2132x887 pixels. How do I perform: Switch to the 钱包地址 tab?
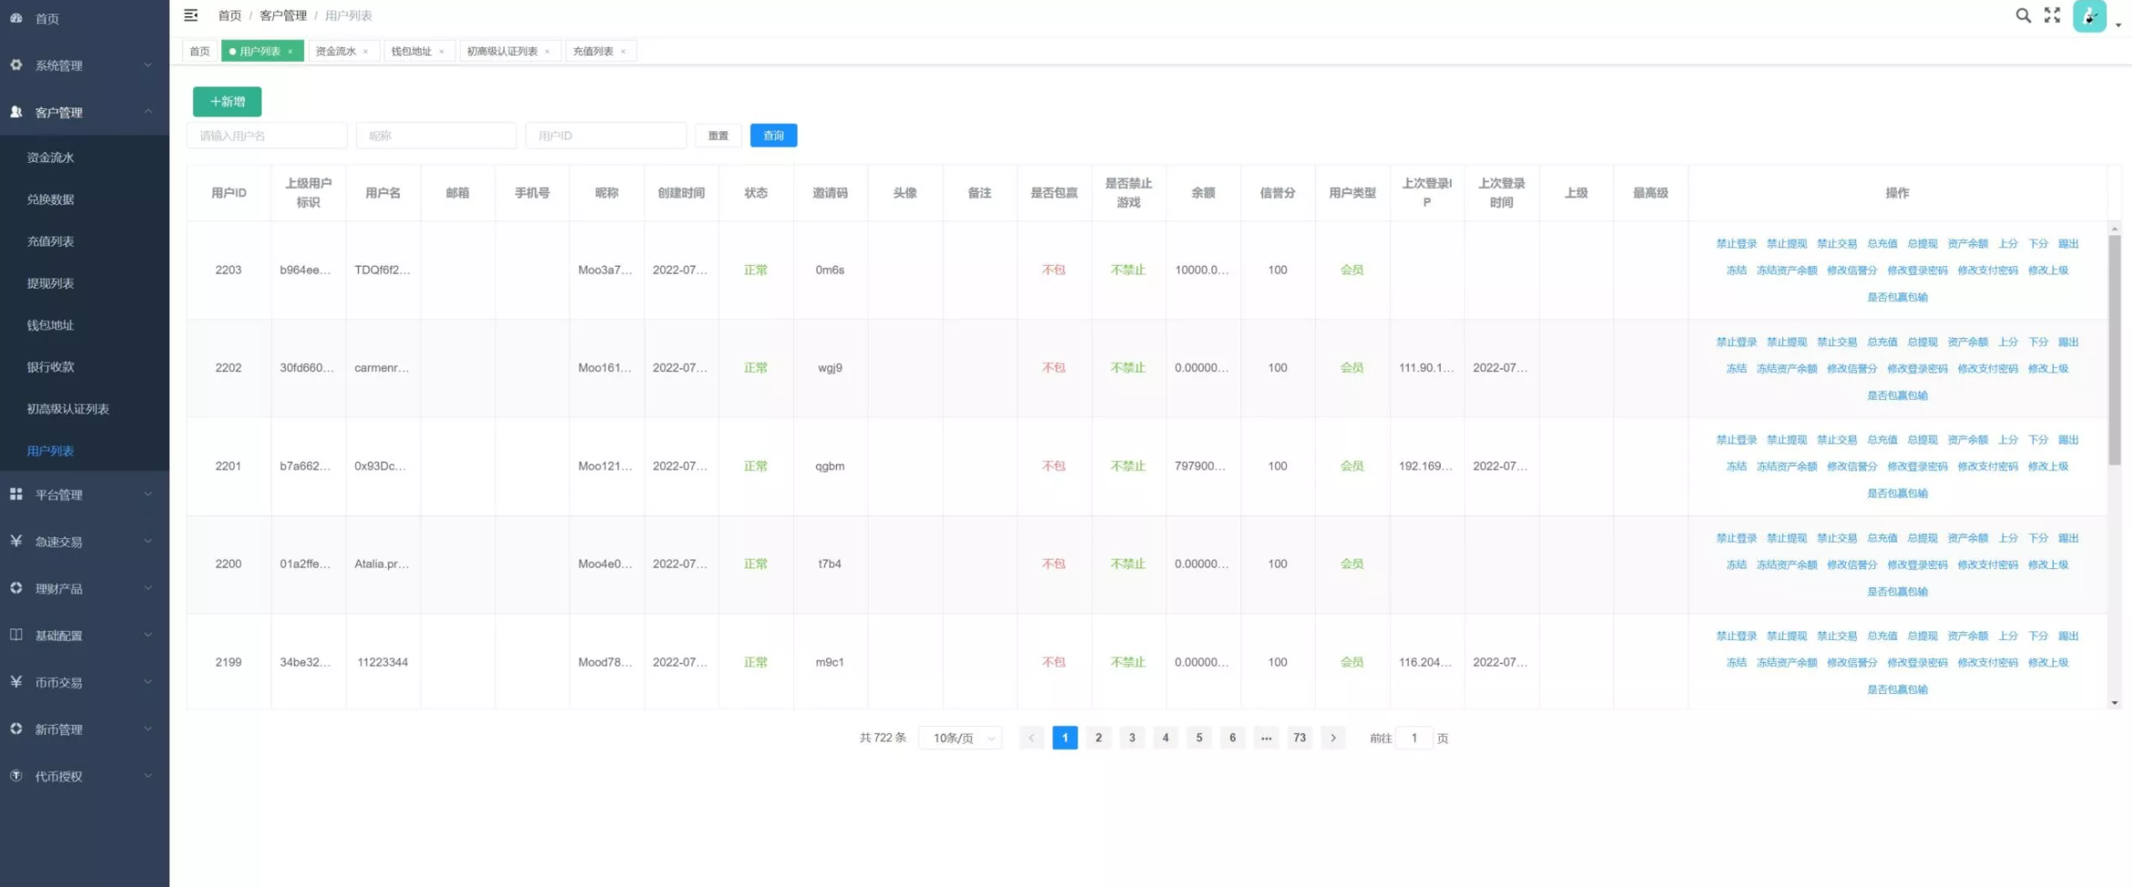coord(412,52)
